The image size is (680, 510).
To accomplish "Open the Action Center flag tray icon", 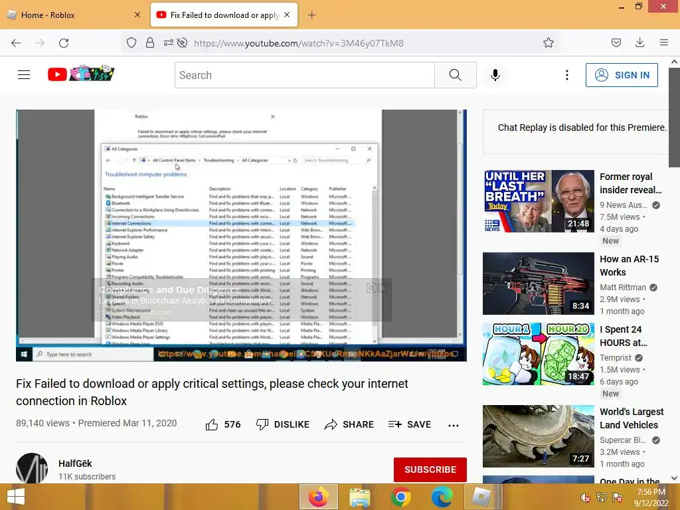I will [618, 497].
